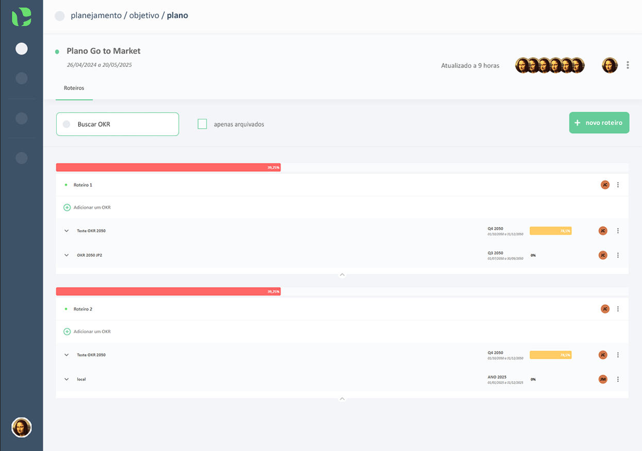Screen dimensions: 642x451
Task: Click the red Roteiro 1 progress bar
Action: 168,167
